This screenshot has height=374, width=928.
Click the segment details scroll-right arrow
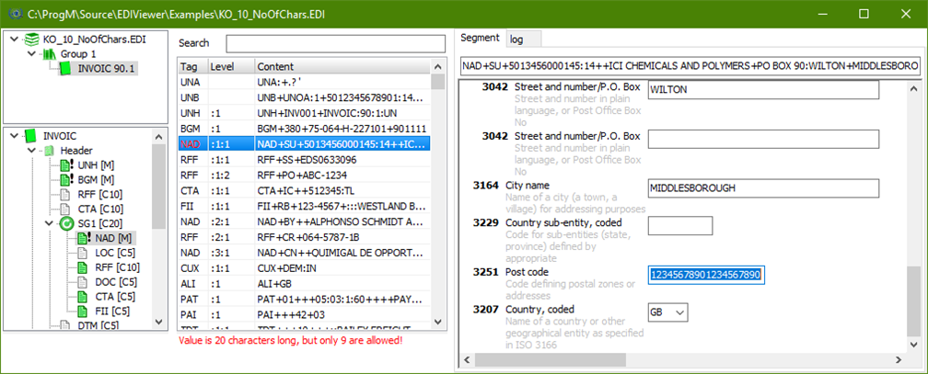click(899, 359)
